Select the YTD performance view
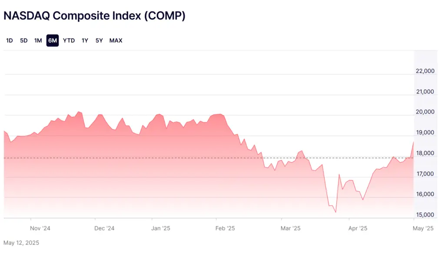Screen dimensions: 445x253 coord(69,40)
